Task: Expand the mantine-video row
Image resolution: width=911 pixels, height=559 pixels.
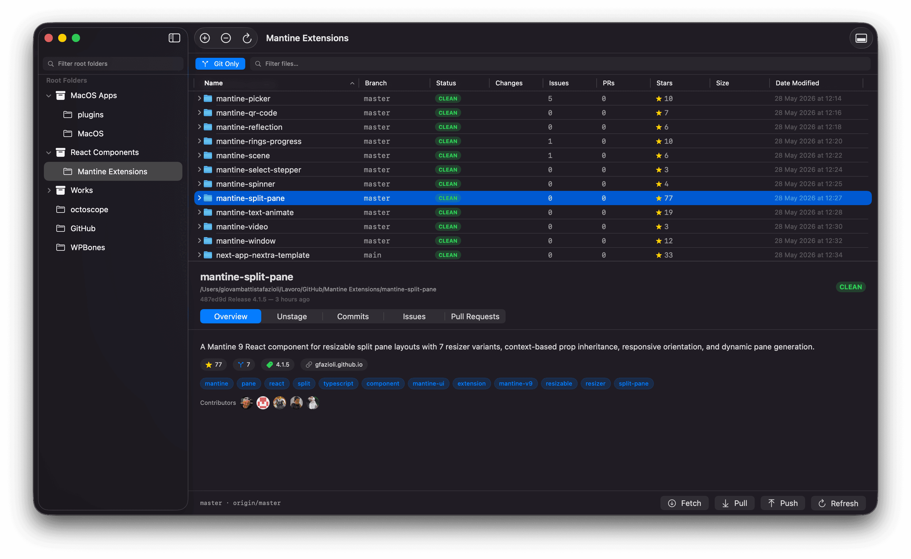Action: 199,226
